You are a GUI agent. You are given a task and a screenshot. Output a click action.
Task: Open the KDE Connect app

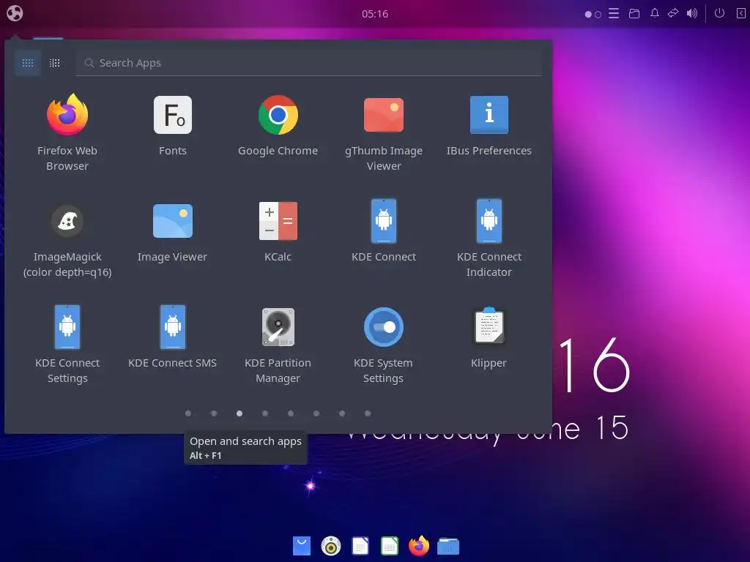384,231
